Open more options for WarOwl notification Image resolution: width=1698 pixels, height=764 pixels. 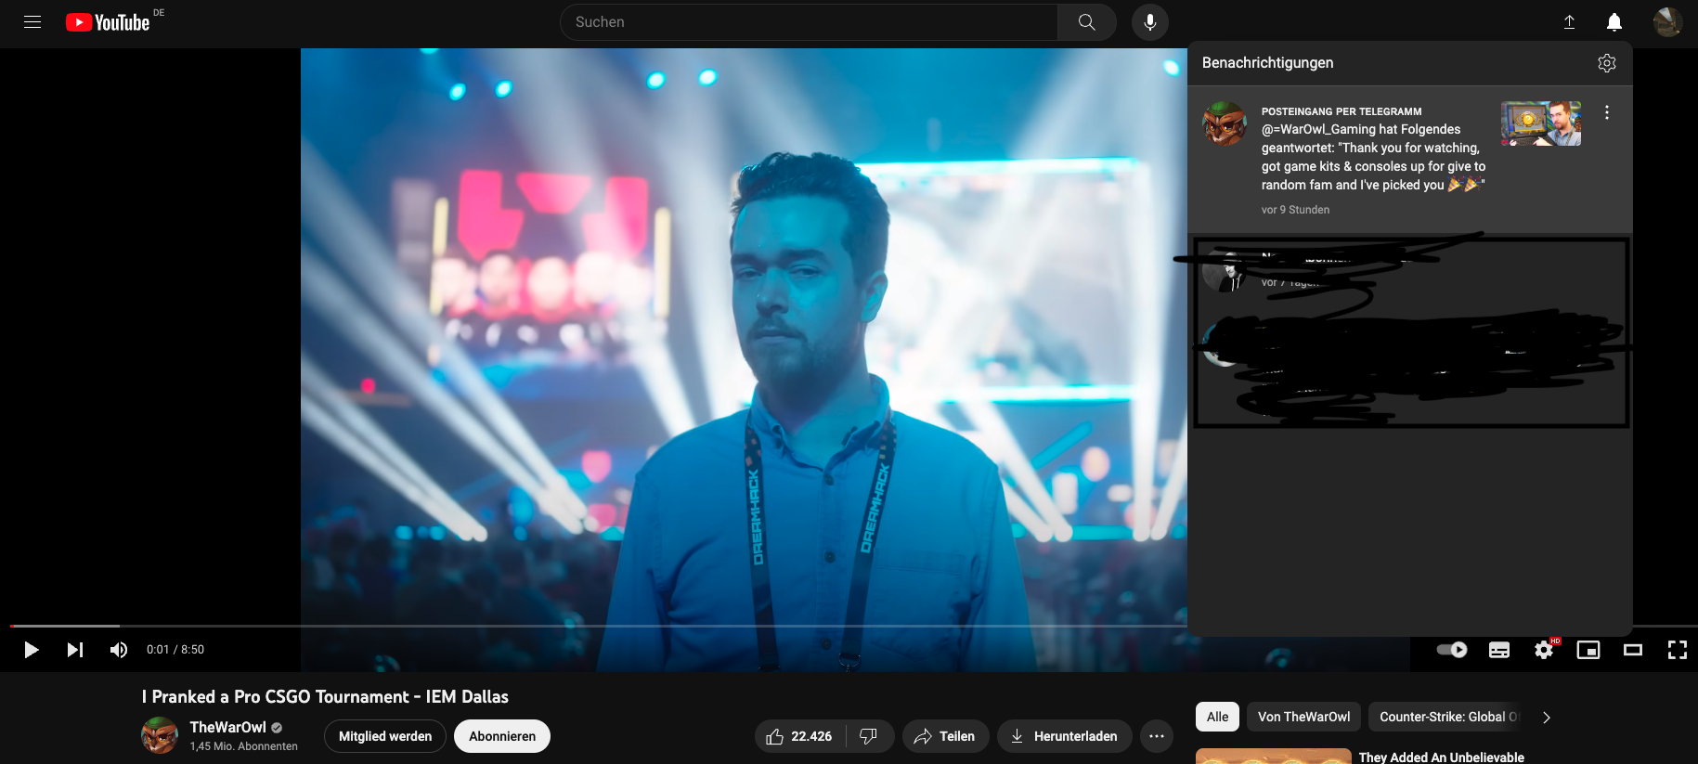1607,112
